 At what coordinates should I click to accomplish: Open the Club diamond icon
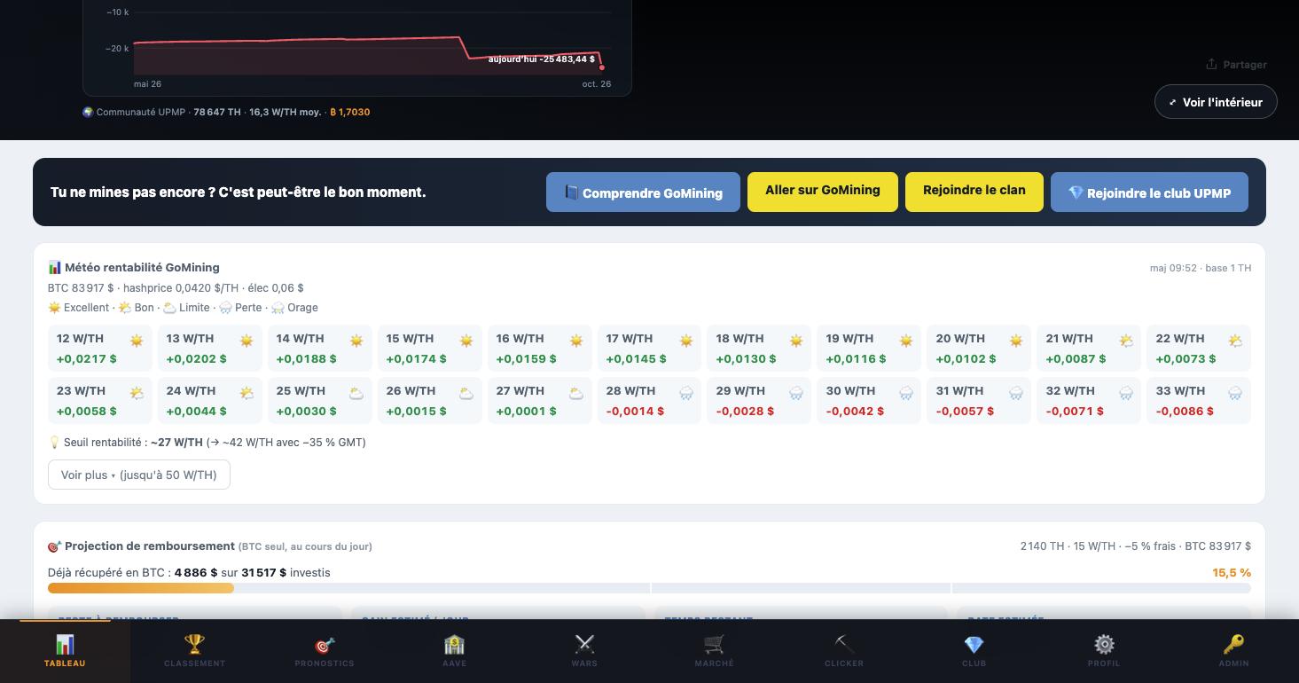974,644
